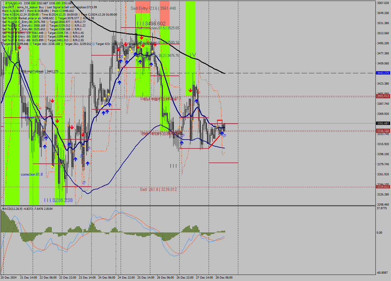Click the 3495.200 price scale label

pyautogui.click(x=383, y=43)
